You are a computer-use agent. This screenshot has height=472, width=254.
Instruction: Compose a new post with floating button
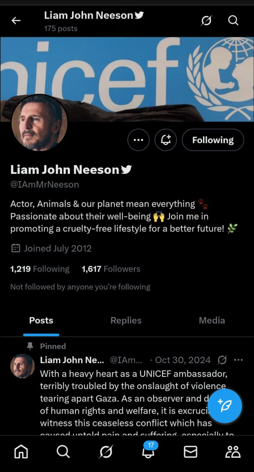(x=225, y=406)
